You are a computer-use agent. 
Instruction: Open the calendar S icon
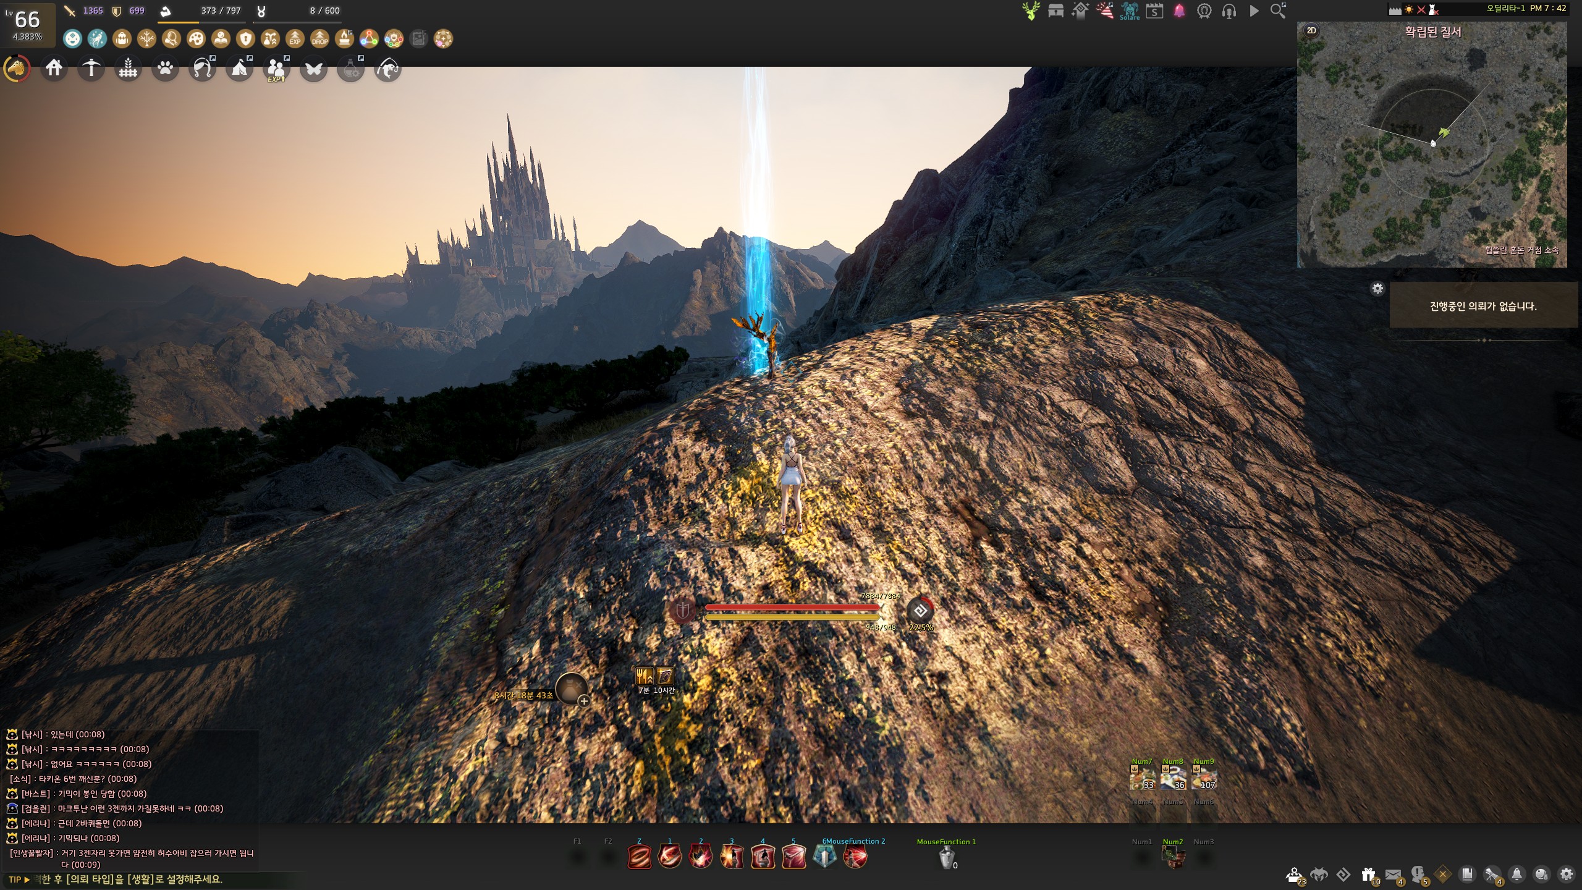[1154, 11]
